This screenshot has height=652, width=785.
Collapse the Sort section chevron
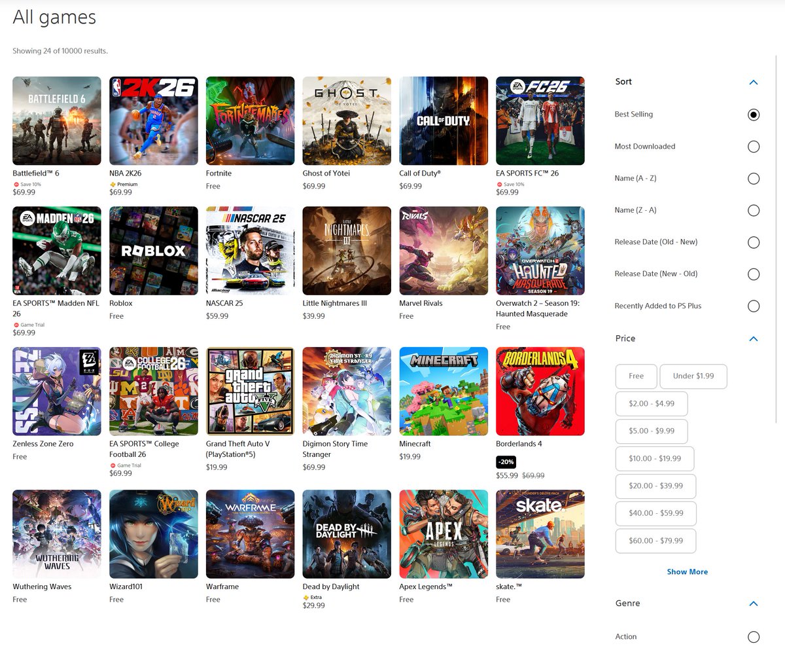click(754, 82)
